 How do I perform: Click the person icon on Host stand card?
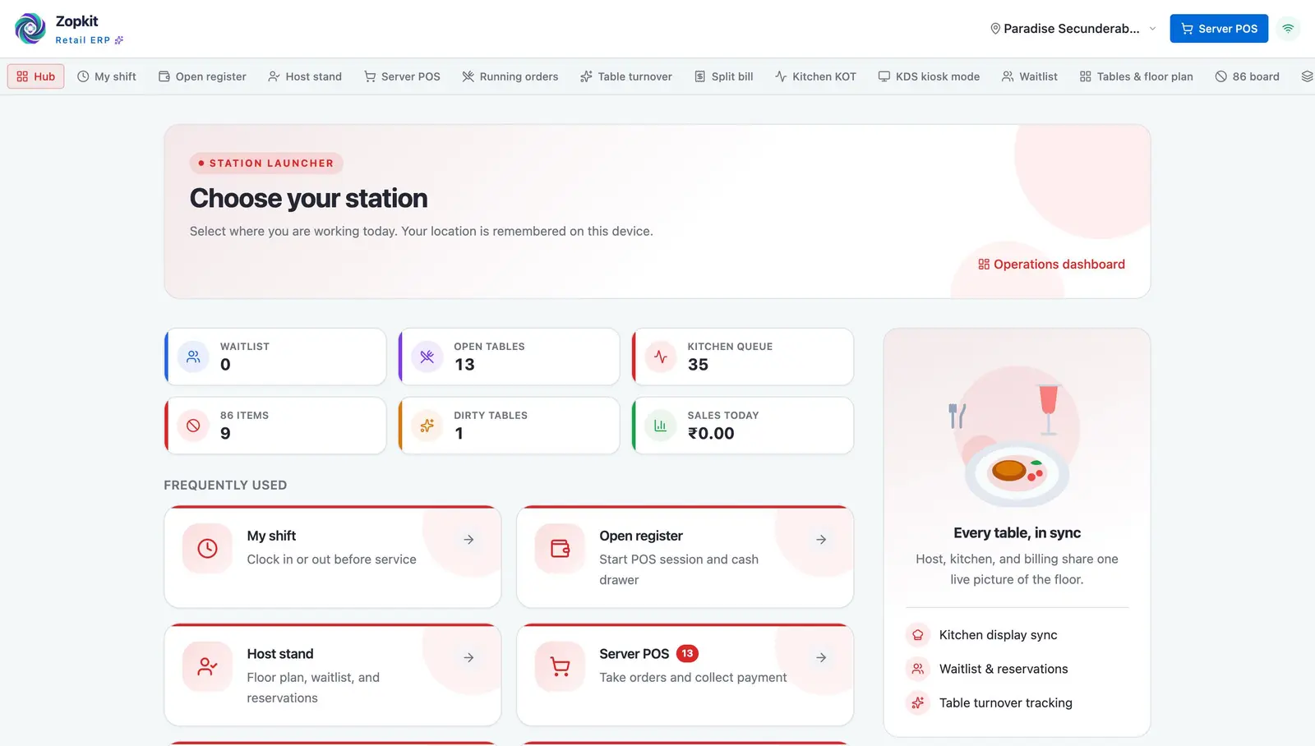point(207,666)
